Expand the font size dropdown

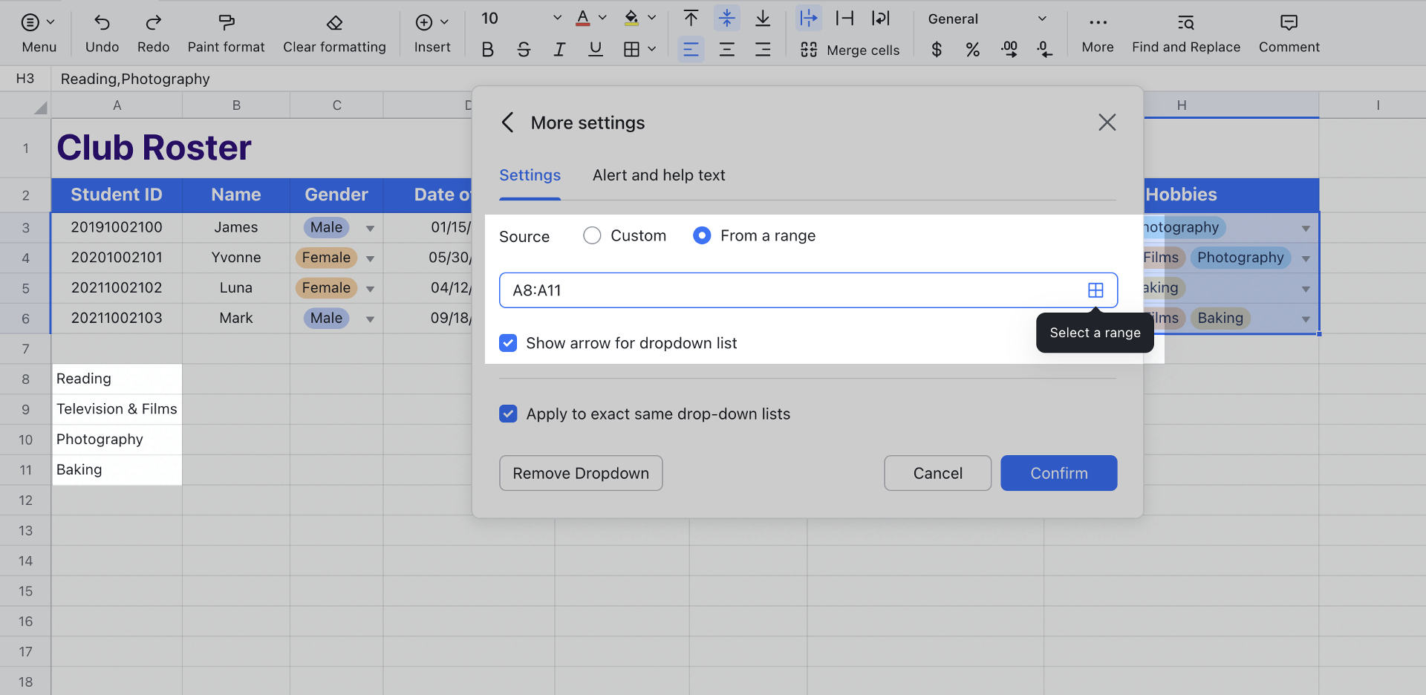[557, 19]
